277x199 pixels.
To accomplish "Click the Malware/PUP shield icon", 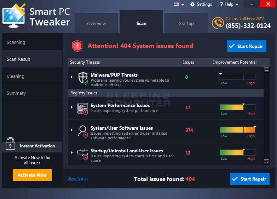I will pyautogui.click(x=83, y=78).
